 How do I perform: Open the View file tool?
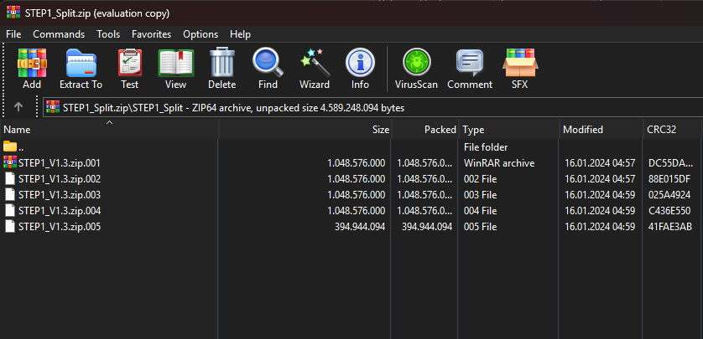coord(175,68)
